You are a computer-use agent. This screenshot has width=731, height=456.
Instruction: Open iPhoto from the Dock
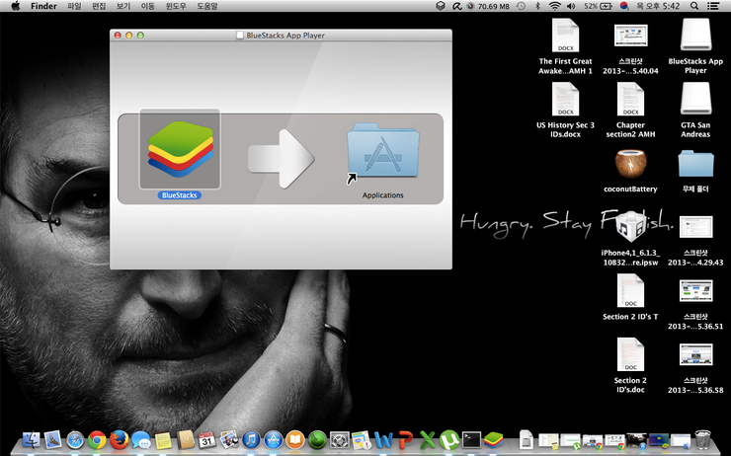(x=229, y=439)
